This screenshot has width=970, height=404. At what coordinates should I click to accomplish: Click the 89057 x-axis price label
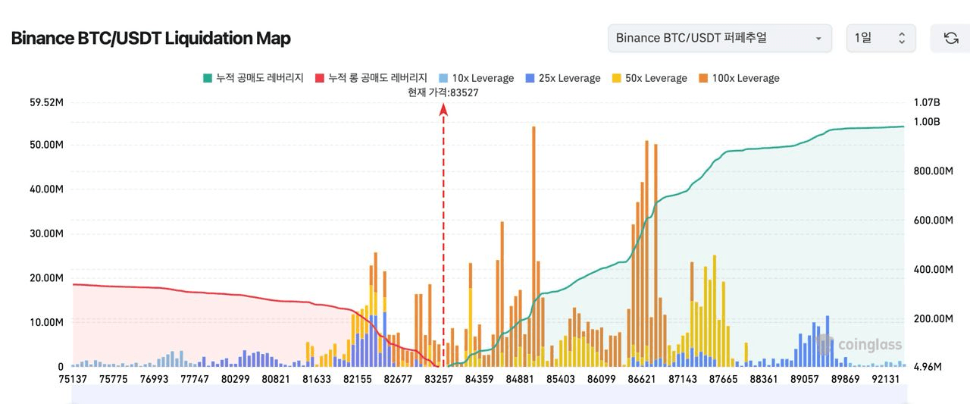tap(804, 378)
